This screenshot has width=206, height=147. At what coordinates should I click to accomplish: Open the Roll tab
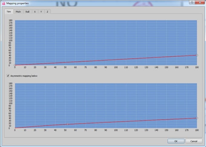(27, 12)
